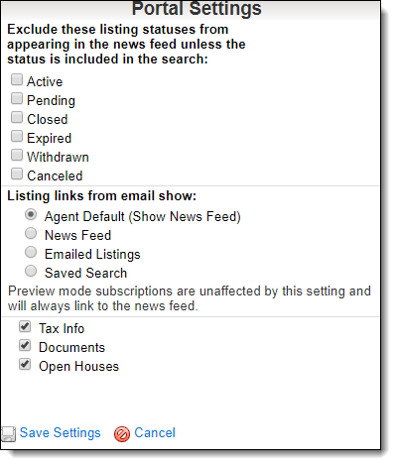Viewport: 396px width, 465px height.
Task: Pick the Saved Search radio option
Action: [x=31, y=272]
